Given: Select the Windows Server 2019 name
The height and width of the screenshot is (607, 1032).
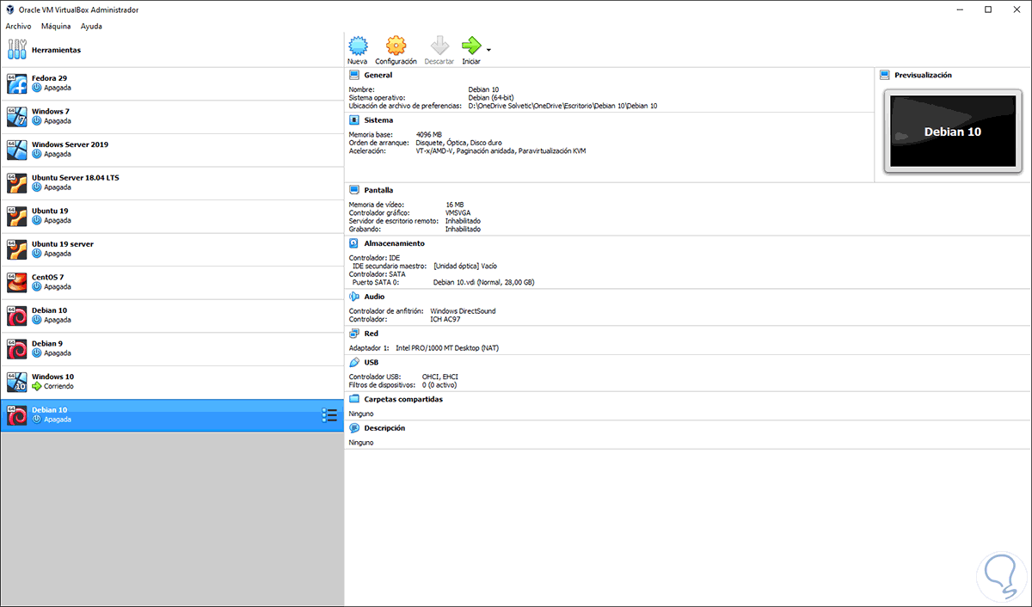Looking at the screenshot, I should pyautogui.click(x=70, y=144).
